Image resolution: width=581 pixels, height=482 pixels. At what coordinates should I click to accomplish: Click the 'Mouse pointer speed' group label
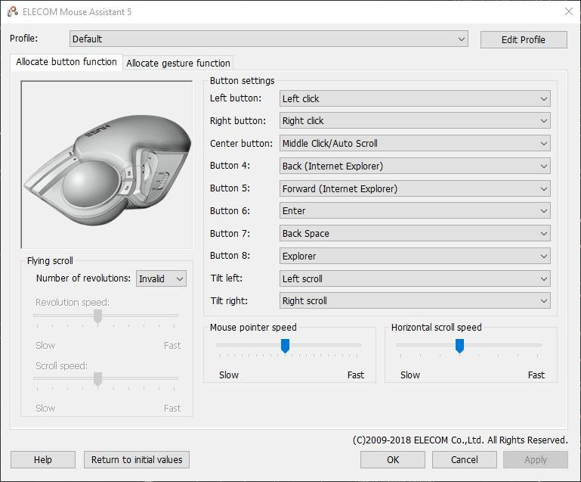click(253, 328)
